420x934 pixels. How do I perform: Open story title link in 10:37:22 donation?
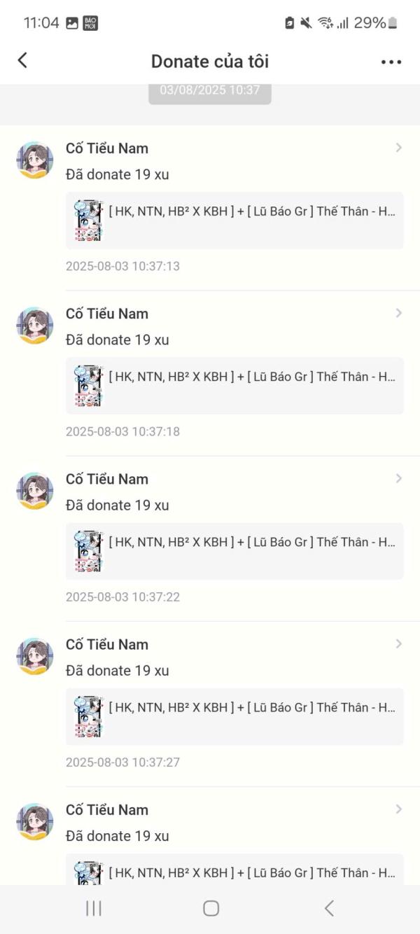252,542
